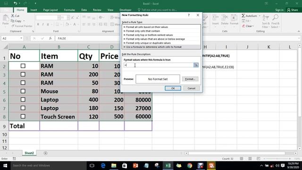Open Find & Select magnifier
Image resolution: width=302 pixels, height=170 pixels.
(x=275, y=17)
